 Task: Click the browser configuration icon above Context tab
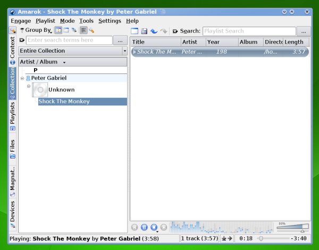click(13, 30)
